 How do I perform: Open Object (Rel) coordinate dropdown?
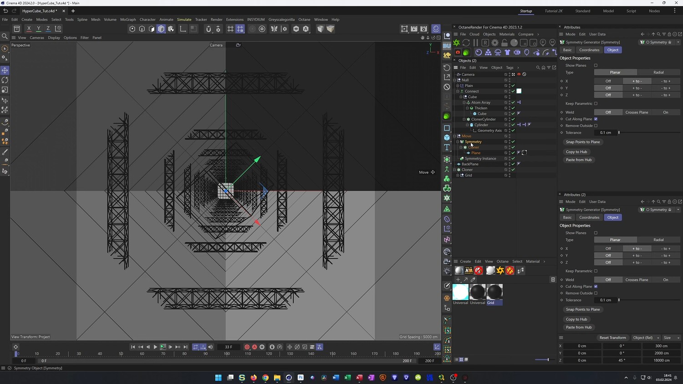(x=646, y=338)
